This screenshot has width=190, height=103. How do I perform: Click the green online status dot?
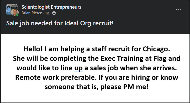[18, 15]
